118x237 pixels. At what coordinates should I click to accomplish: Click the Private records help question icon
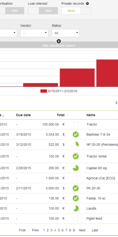point(87,4)
